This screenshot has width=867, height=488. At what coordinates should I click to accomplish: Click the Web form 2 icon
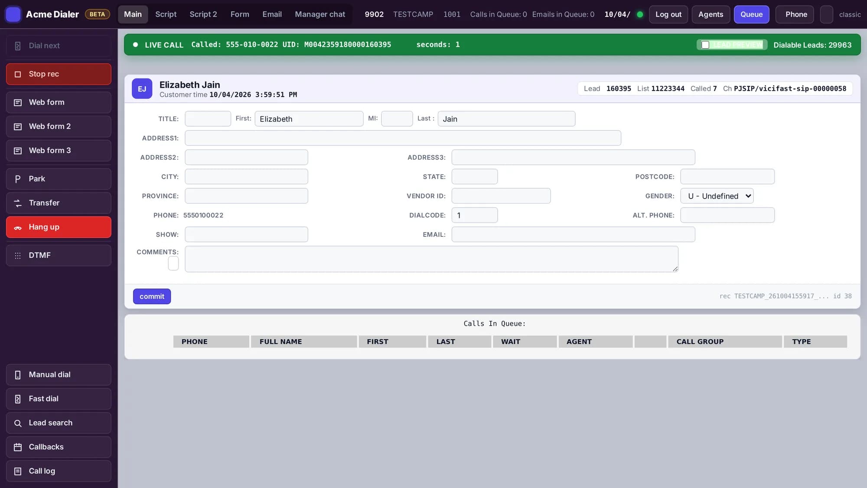[18, 127]
